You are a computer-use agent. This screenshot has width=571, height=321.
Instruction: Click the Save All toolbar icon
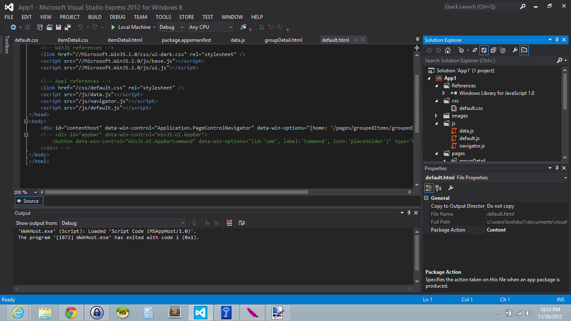[67, 27]
